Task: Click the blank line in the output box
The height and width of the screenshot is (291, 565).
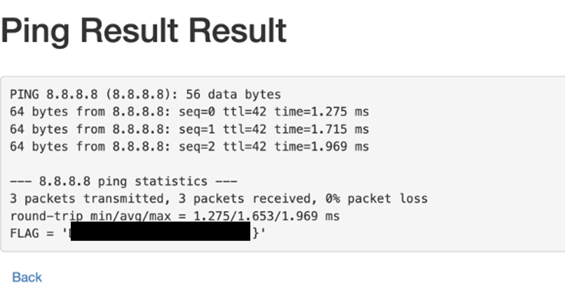Action: [281, 164]
